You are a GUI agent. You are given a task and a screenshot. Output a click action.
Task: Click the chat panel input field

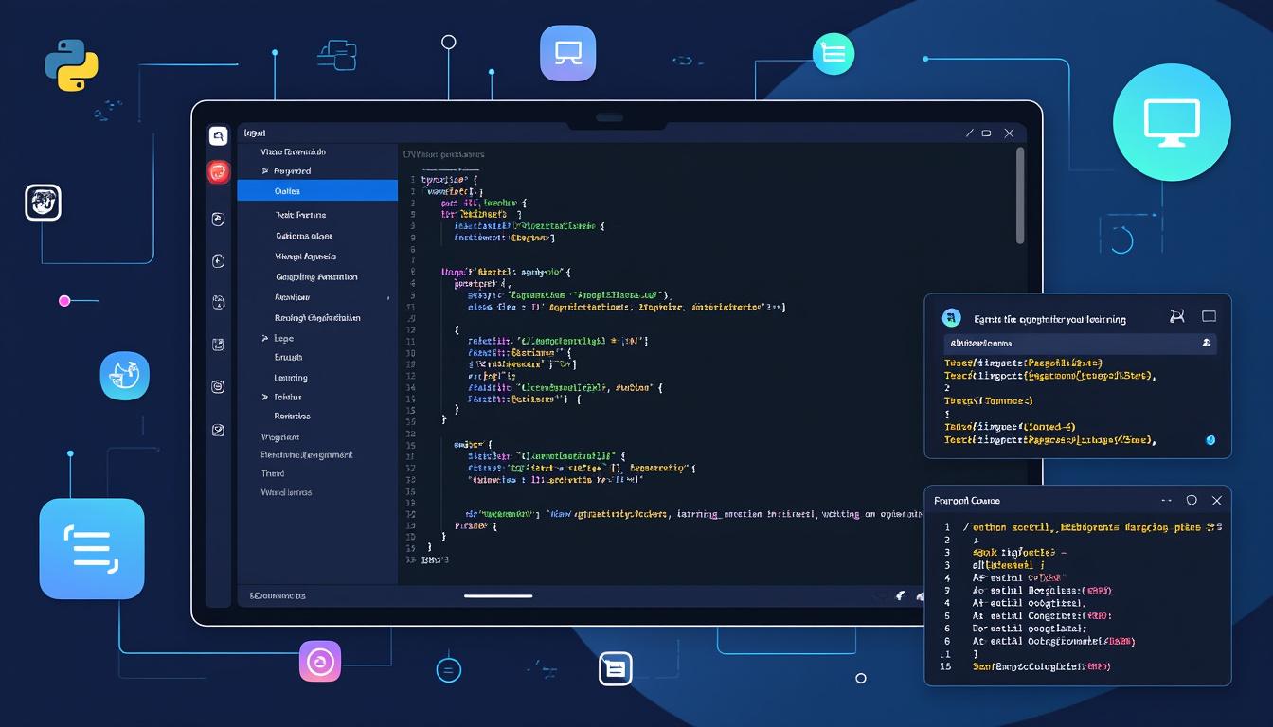click(x=1080, y=344)
